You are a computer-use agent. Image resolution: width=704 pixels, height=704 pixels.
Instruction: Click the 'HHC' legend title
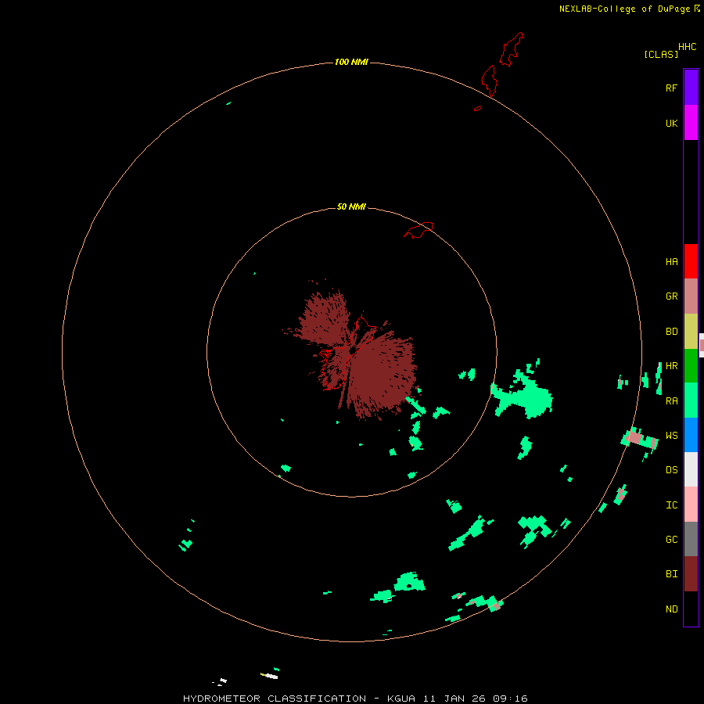(688, 47)
